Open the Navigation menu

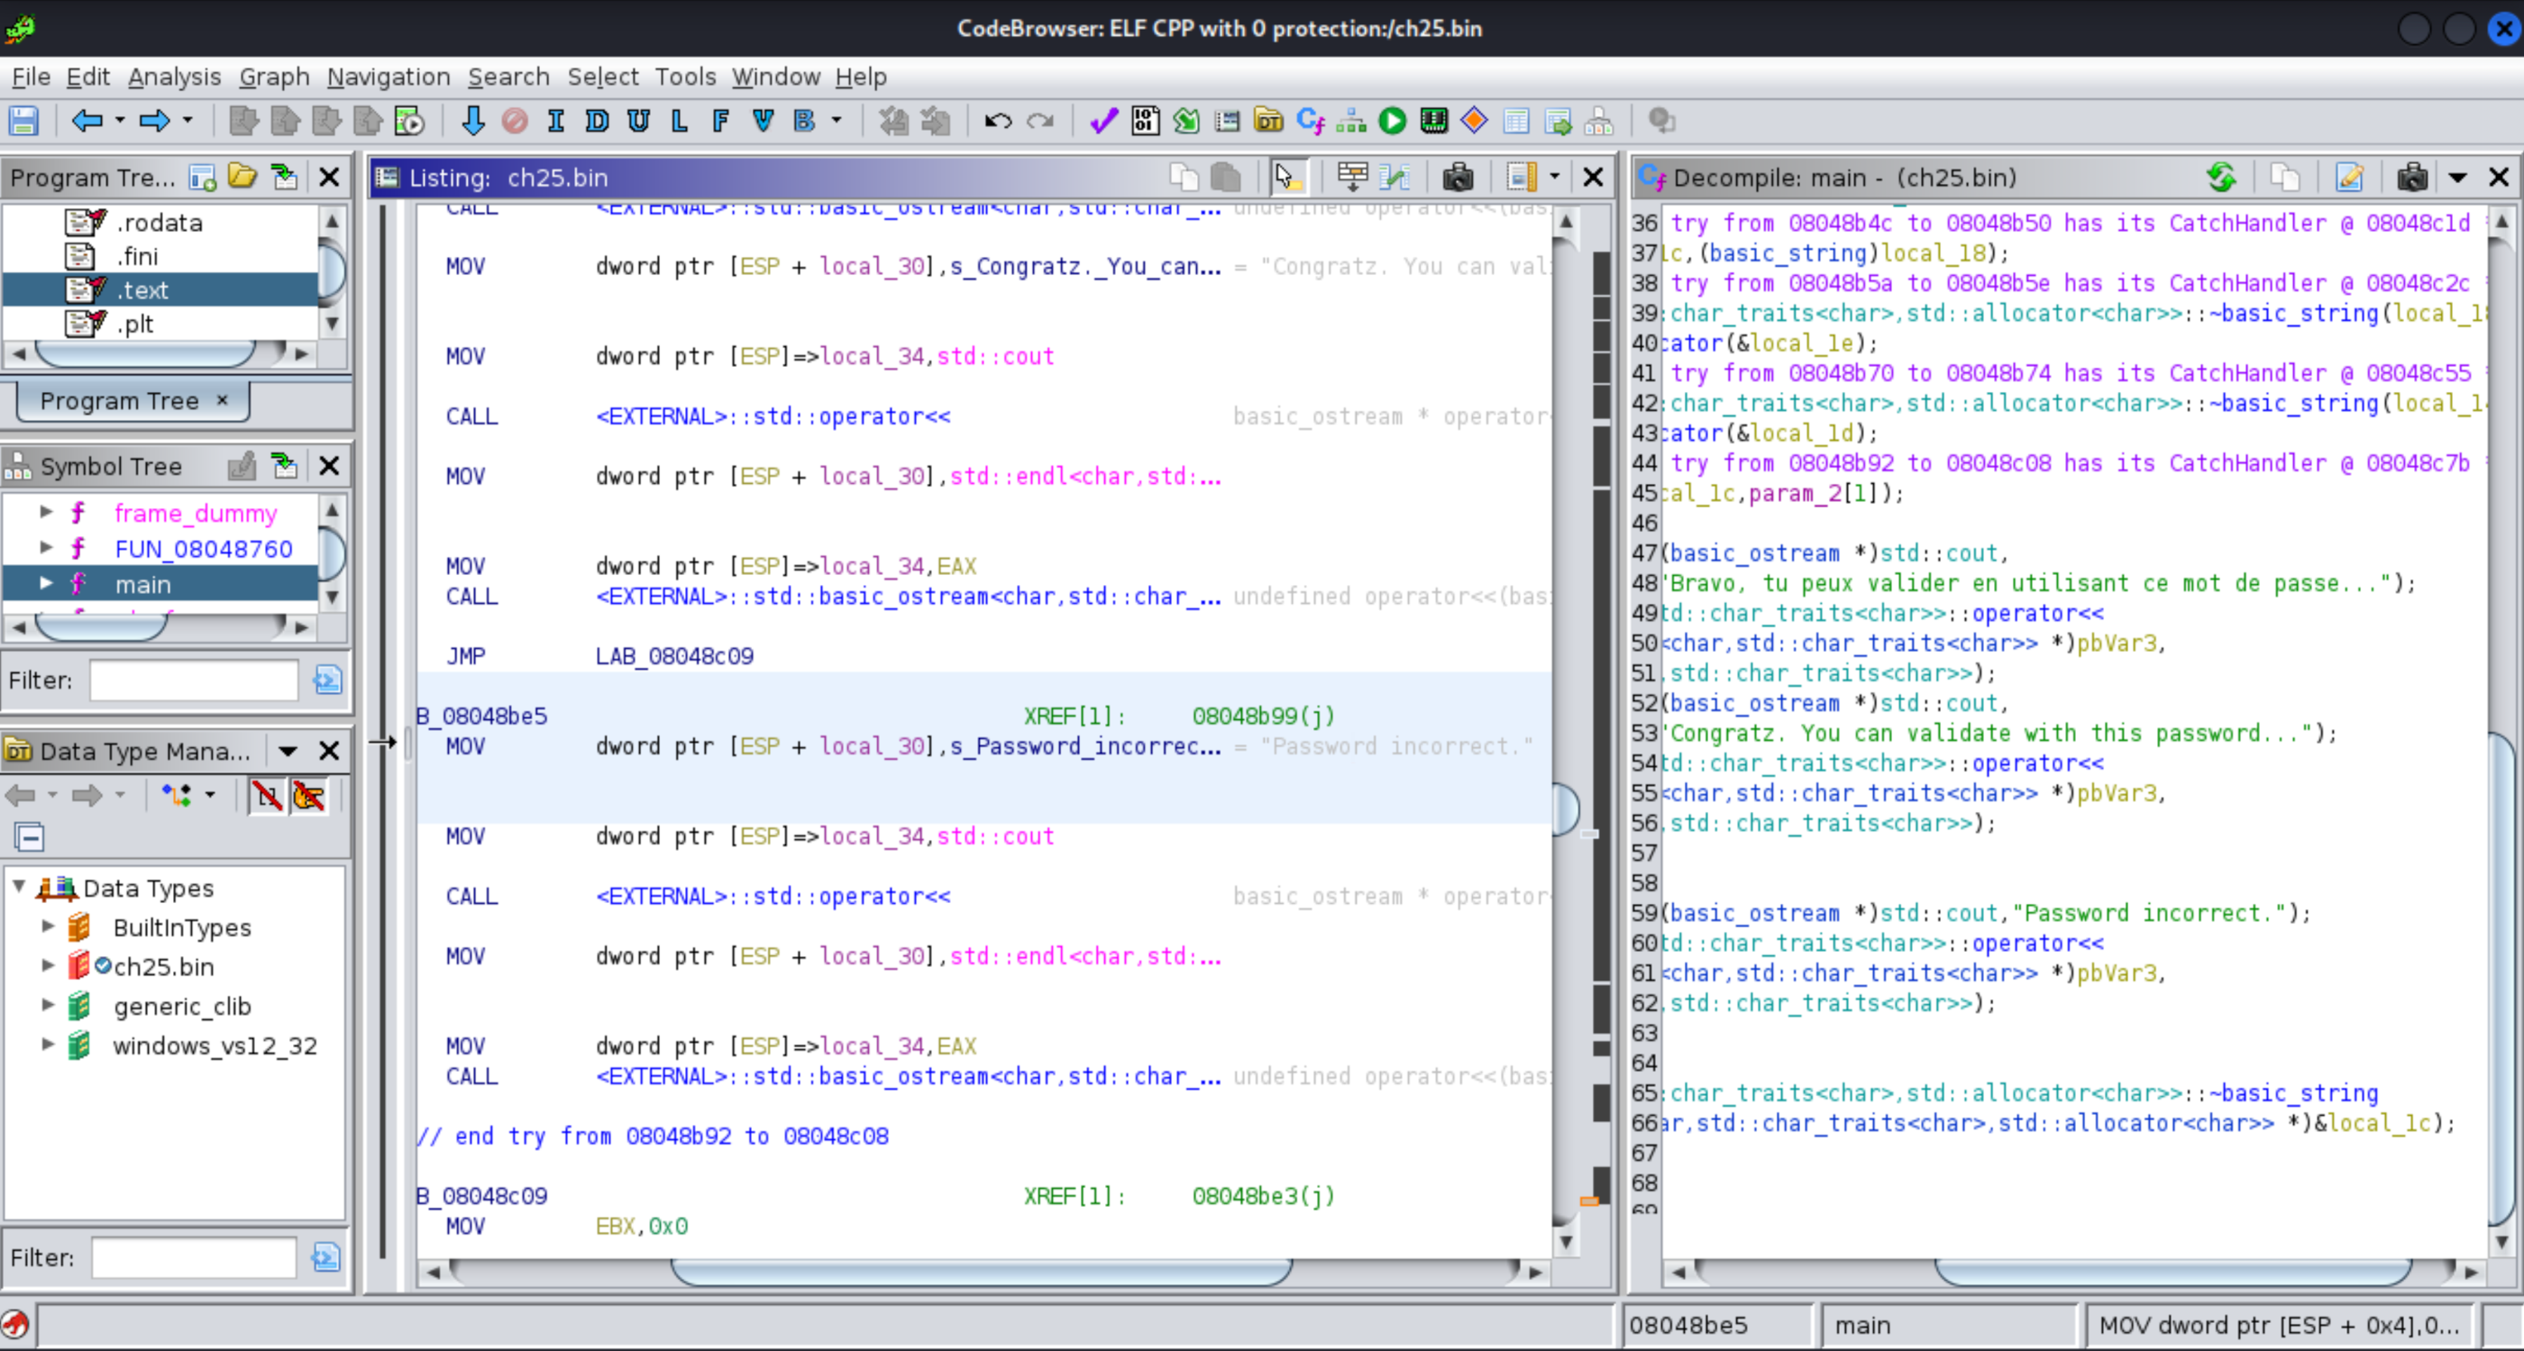click(388, 77)
